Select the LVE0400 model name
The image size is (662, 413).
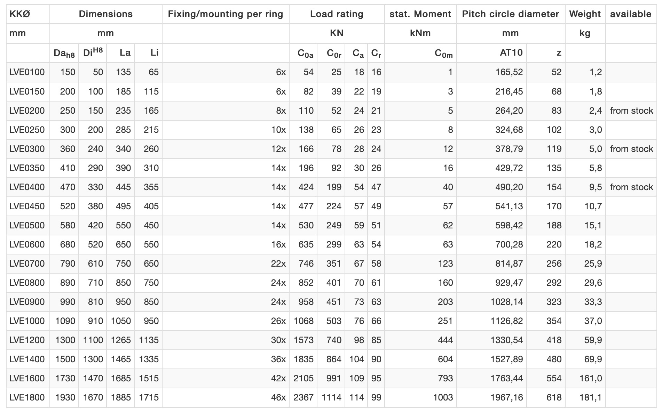pyautogui.click(x=27, y=187)
